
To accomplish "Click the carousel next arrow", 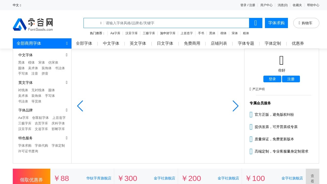I will click(x=236, y=106).
